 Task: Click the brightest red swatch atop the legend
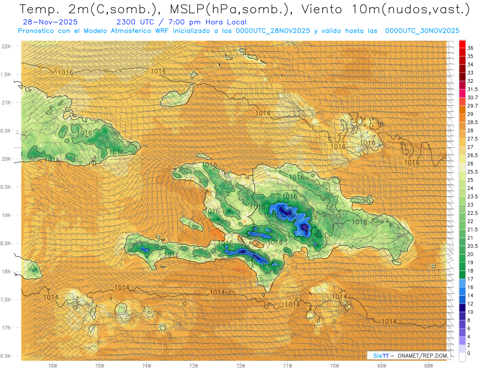[x=462, y=44]
